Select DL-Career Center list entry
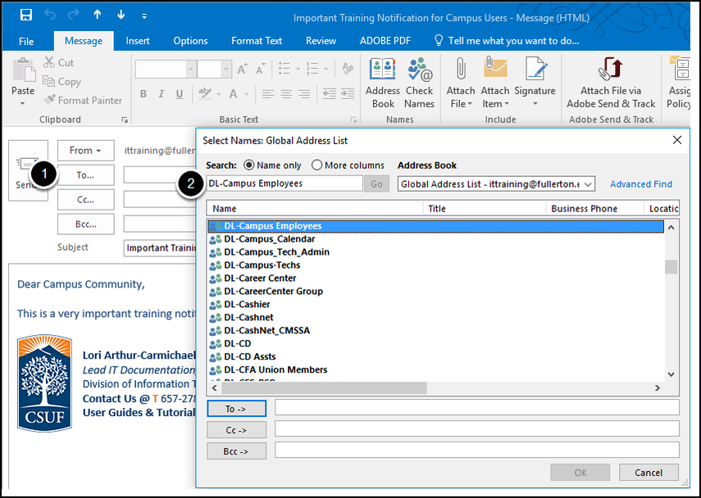This screenshot has width=701, height=498. click(436, 278)
